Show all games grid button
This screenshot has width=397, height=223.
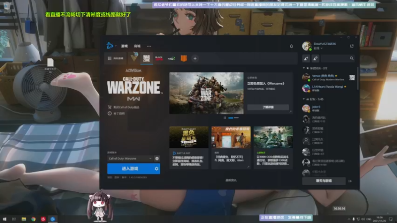[x=116, y=58]
